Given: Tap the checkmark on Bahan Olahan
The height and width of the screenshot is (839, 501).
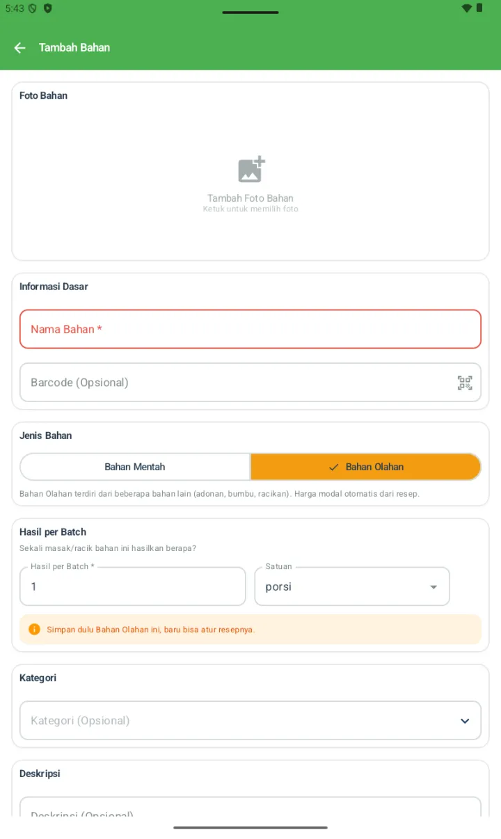Looking at the screenshot, I should pyautogui.click(x=334, y=467).
